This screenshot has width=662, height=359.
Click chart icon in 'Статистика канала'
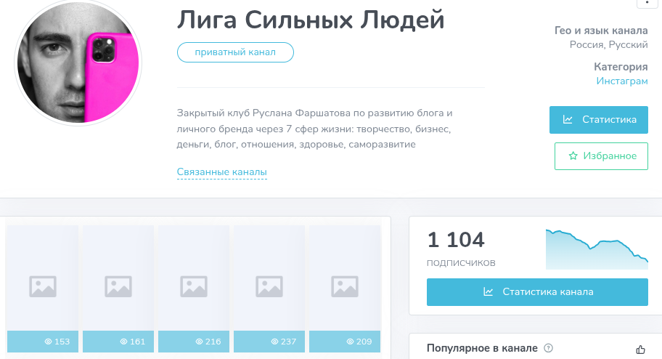tap(488, 291)
